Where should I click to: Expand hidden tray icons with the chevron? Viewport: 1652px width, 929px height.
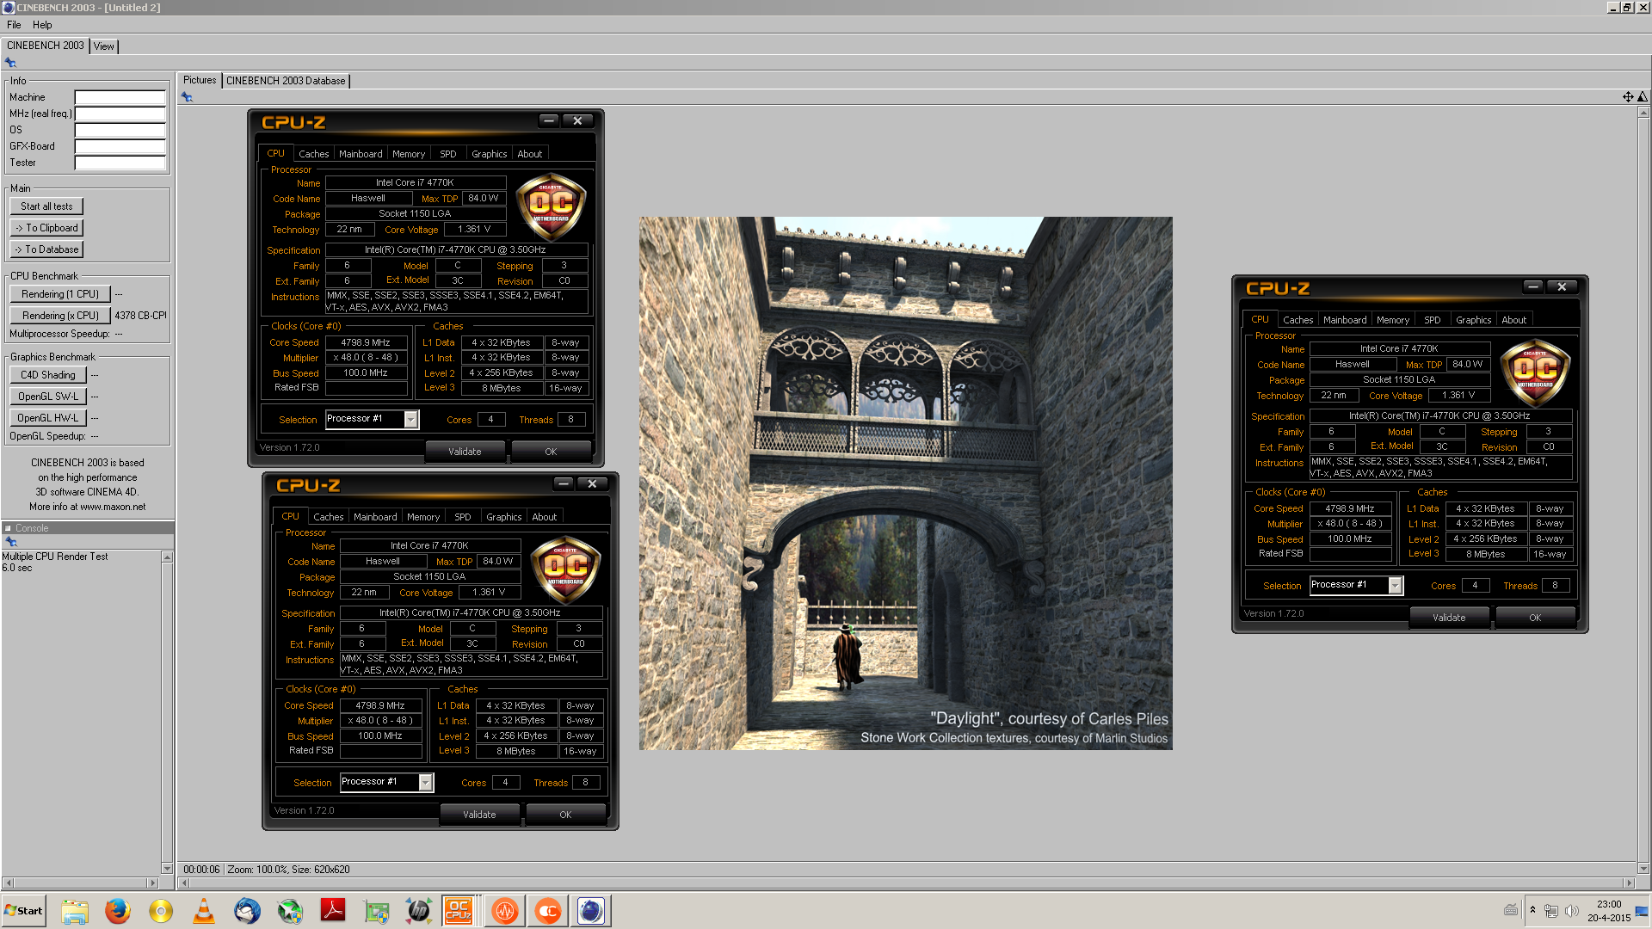1532,910
